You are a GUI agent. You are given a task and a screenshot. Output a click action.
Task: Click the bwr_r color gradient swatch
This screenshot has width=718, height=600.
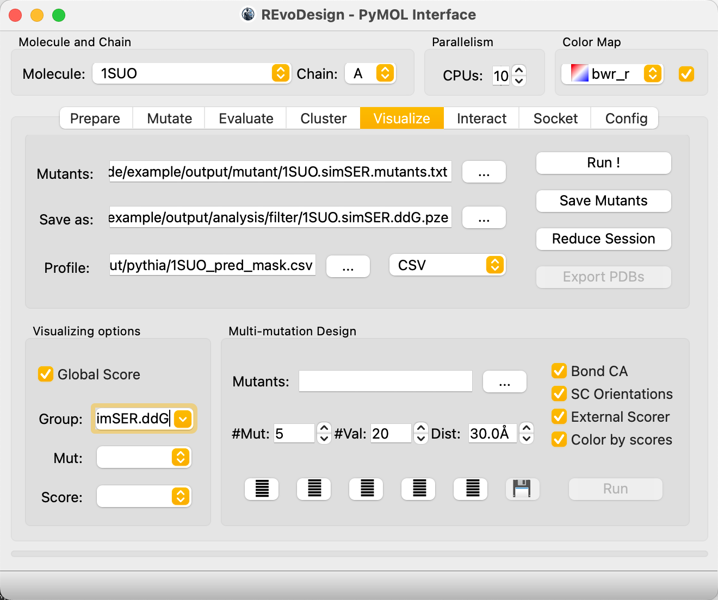click(x=579, y=73)
